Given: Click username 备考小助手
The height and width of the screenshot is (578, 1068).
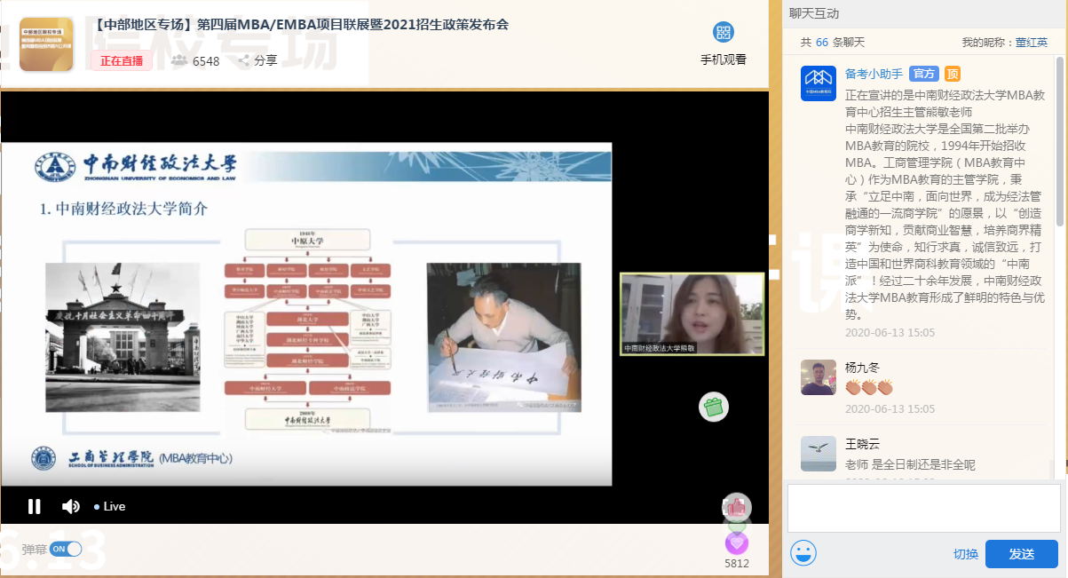Looking at the screenshot, I should pyautogui.click(x=874, y=74).
